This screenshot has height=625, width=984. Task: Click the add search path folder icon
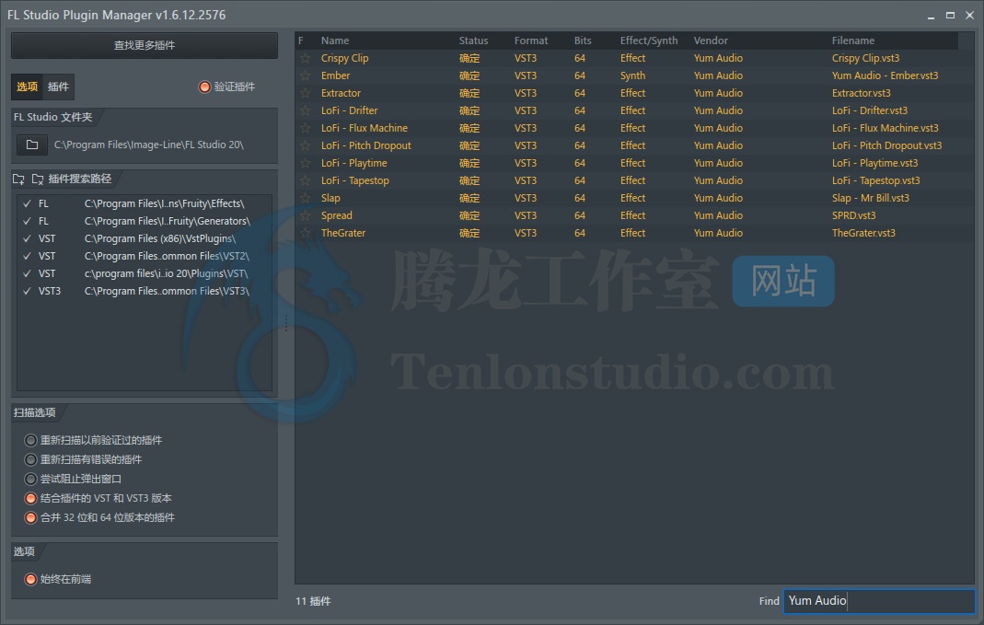point(18,179)
